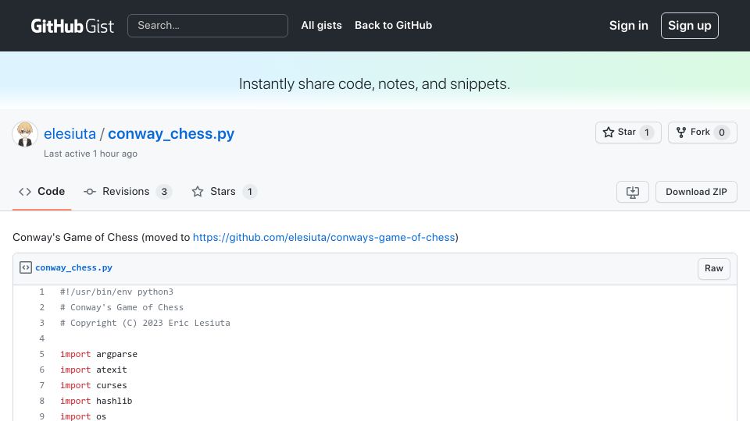Click the angle-brackets icon in the Code tab
This screenshot has width=750, height=421.
pyautogui.click(x=25, y=192)
